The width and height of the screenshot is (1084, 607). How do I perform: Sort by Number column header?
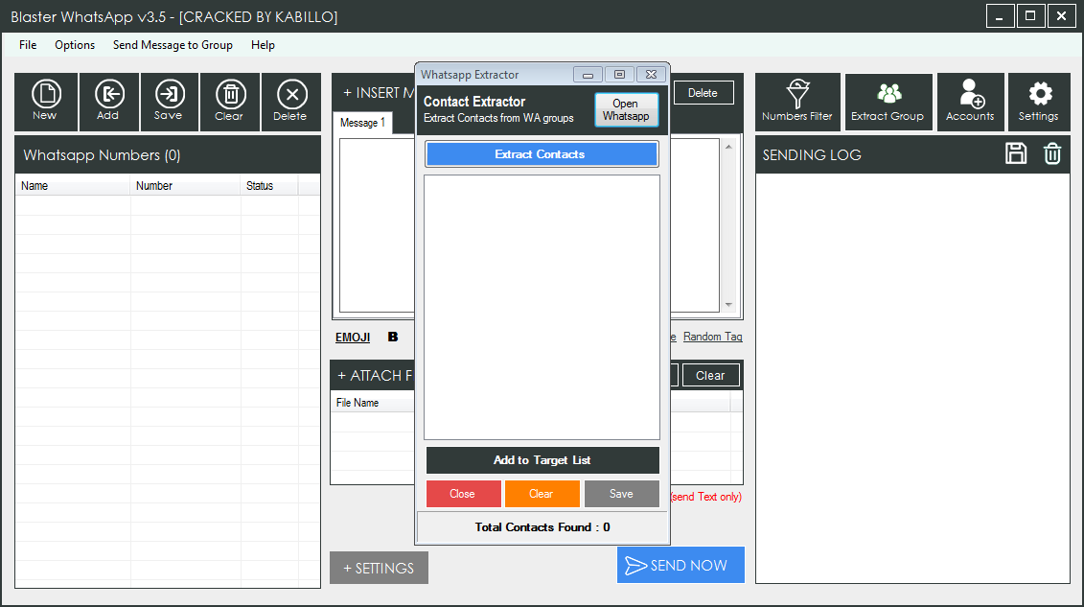tap(185, 185)
